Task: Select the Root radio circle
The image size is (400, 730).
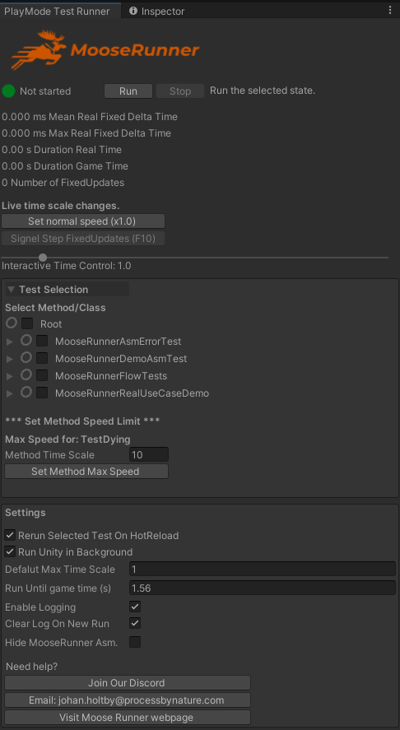Action: click(12, 323)
